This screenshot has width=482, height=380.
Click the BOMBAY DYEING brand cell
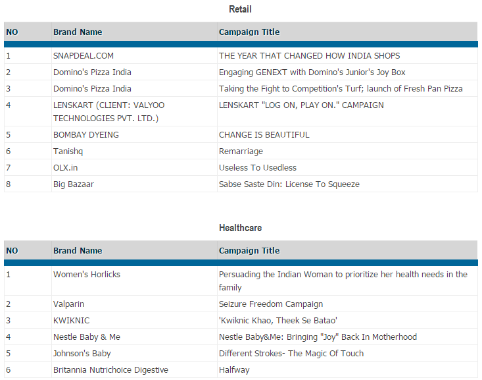85,135
